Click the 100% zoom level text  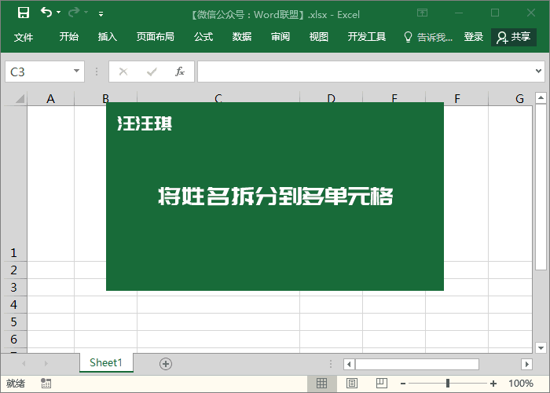pyautogui.click(x=521, y=384)
